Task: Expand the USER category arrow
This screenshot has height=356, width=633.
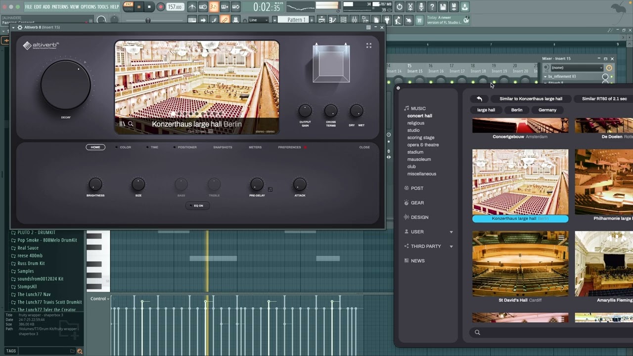Action: [451, 232]
